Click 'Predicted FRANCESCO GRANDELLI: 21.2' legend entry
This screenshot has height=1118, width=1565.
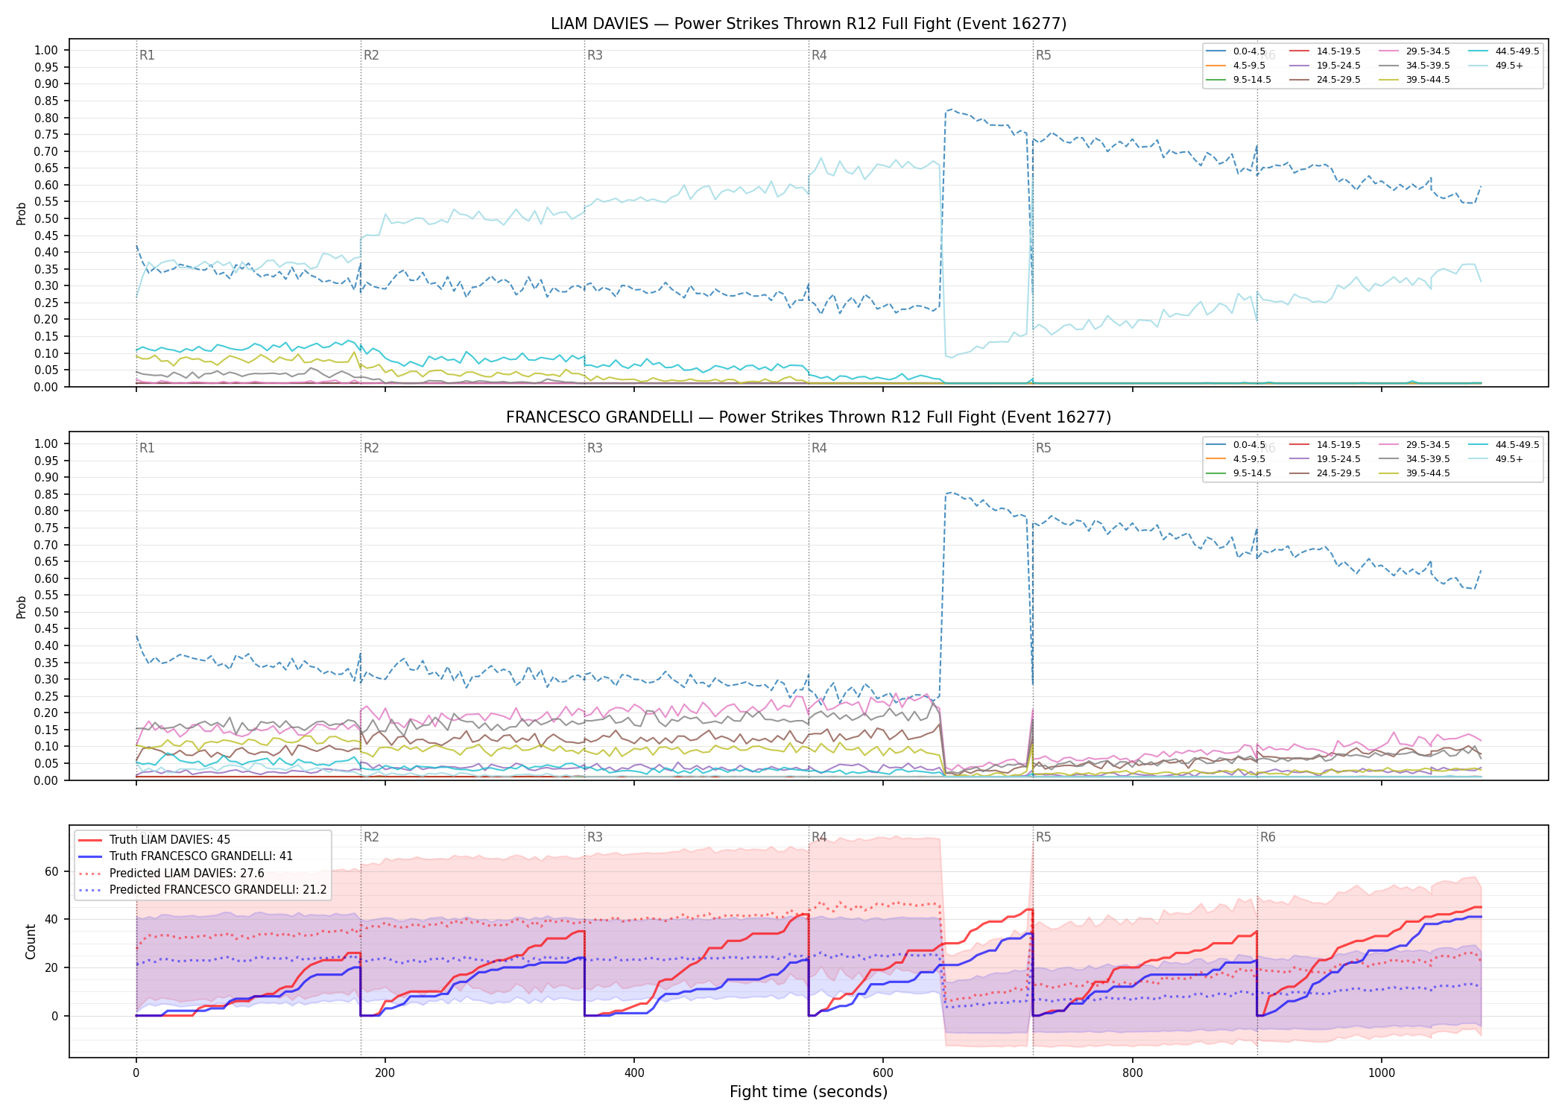[202, 890]
